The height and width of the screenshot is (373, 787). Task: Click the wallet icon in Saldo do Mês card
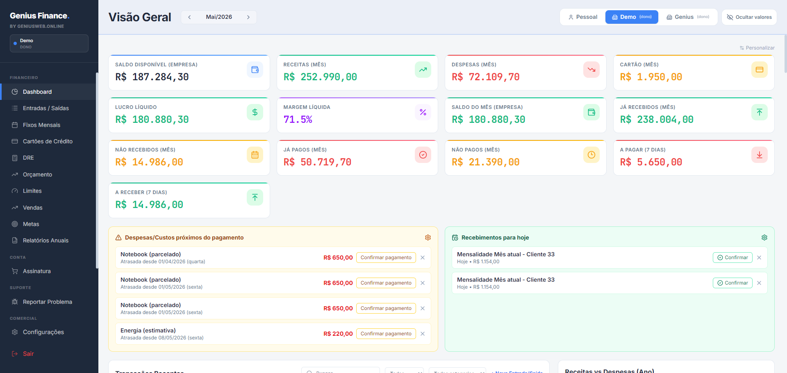point(591,112)
